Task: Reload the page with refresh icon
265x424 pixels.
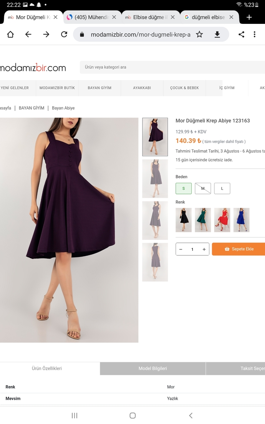Action: 64,34
